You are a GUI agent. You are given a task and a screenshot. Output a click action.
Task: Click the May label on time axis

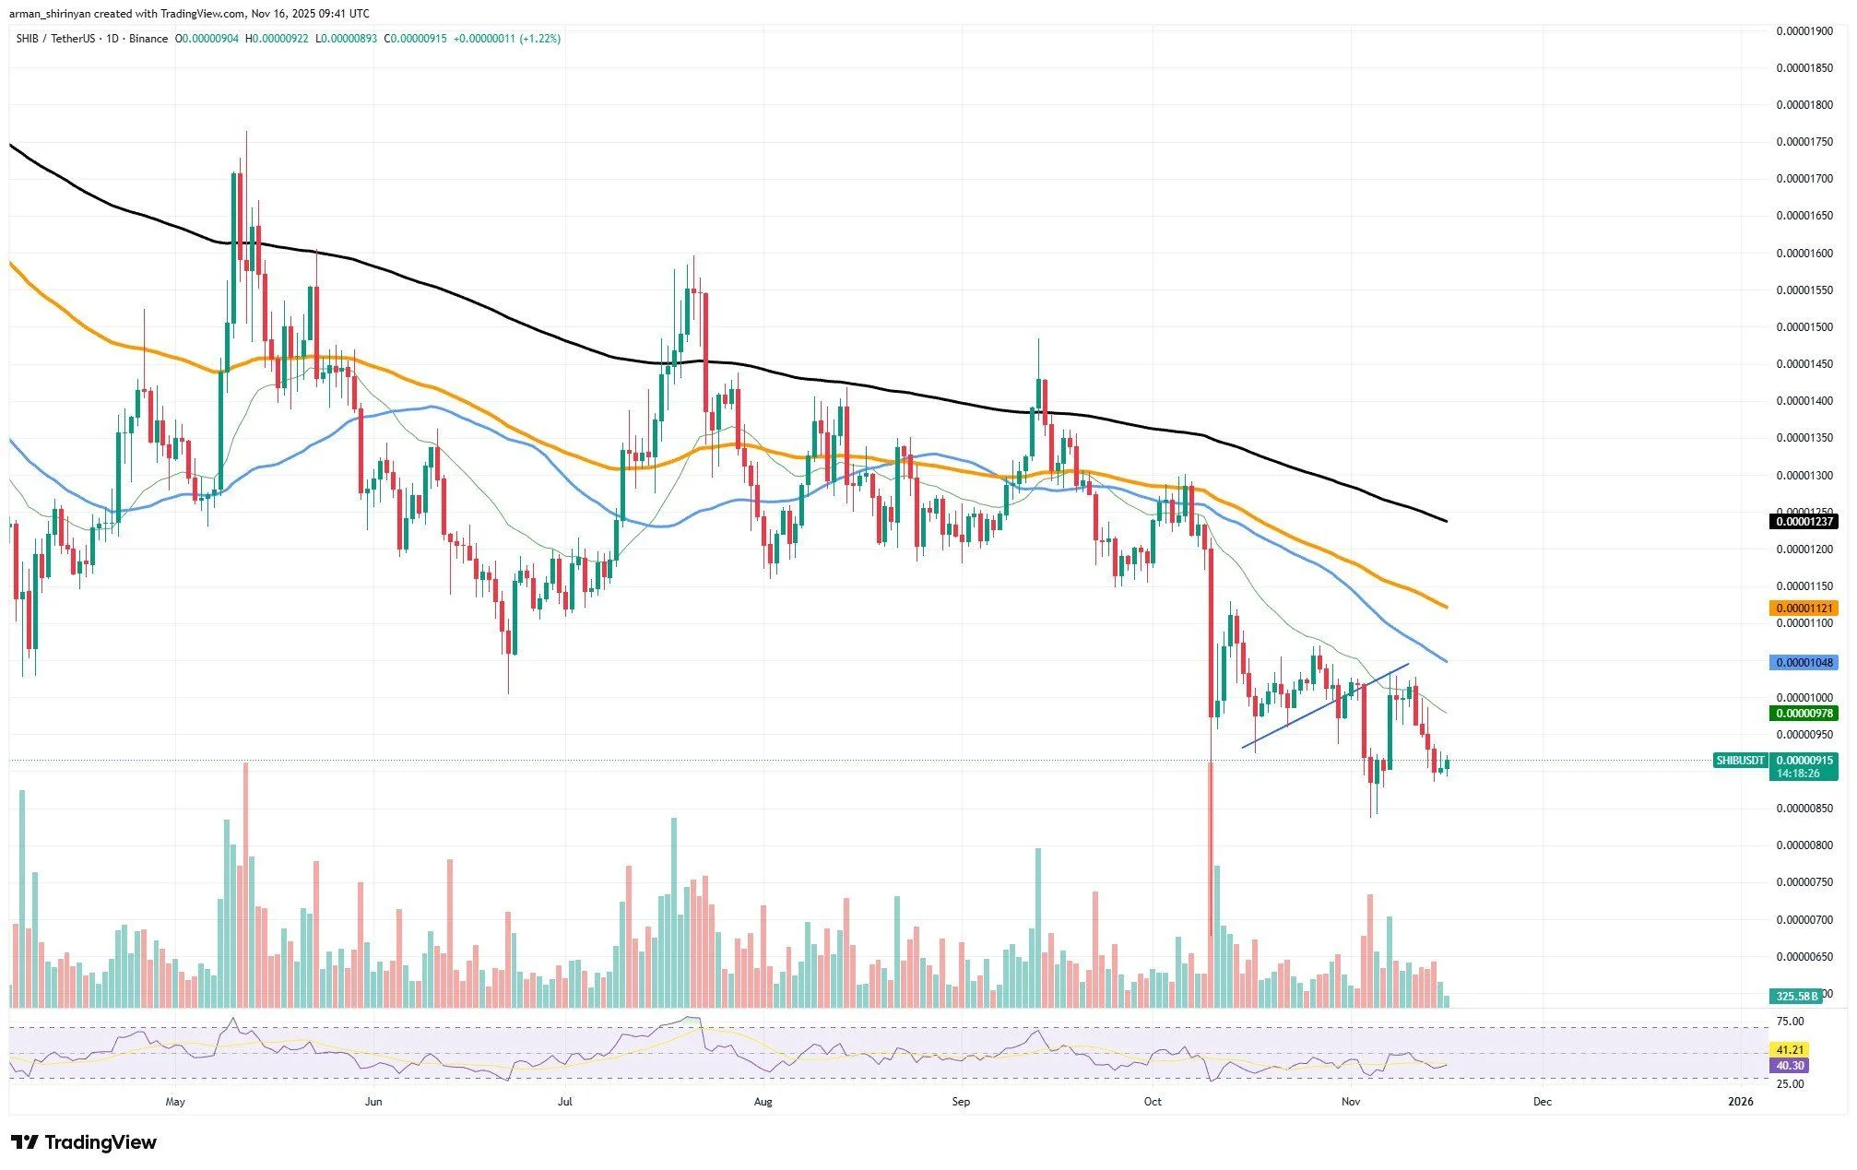pos(175,1102)
